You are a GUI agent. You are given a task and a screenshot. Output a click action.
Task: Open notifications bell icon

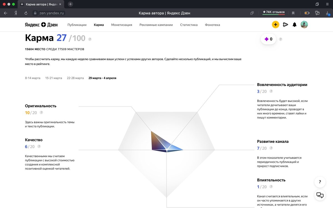[x=295, y=25]
